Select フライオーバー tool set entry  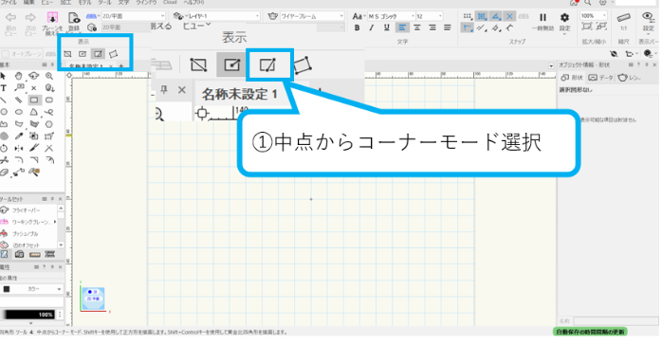28,210
